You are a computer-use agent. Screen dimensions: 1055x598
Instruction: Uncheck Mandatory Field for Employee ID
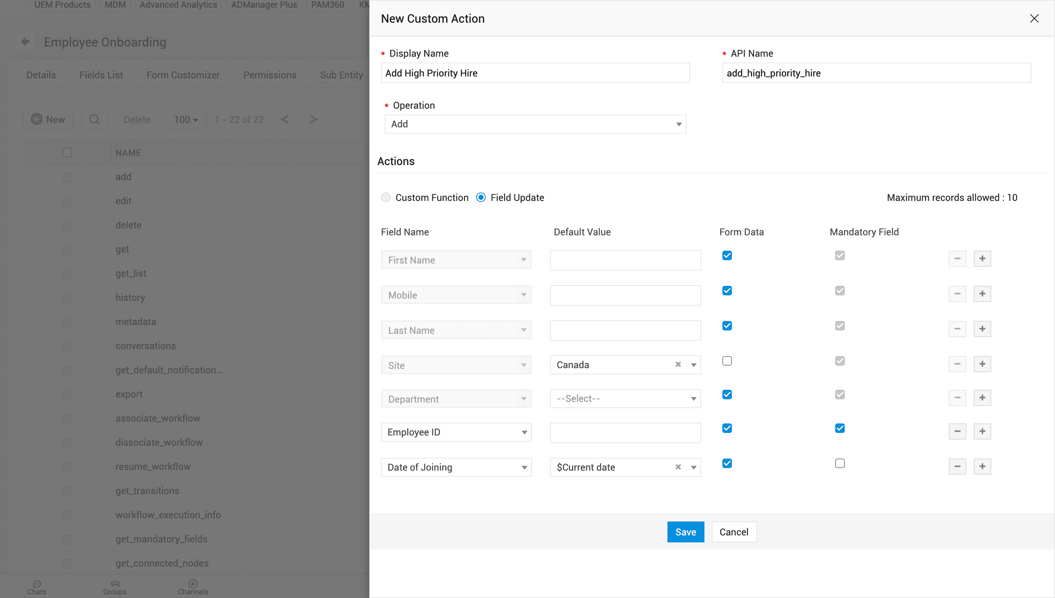pos(840,429)
